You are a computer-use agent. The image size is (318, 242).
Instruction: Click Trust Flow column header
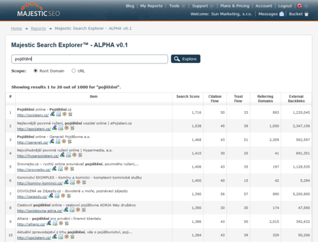238,98
